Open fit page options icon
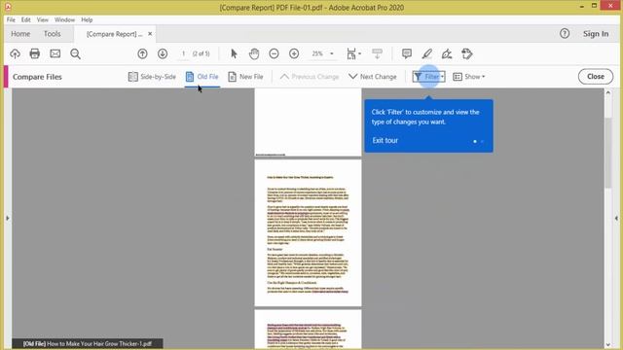Screen dimensions: 623x350 click(x=351, y=53)
